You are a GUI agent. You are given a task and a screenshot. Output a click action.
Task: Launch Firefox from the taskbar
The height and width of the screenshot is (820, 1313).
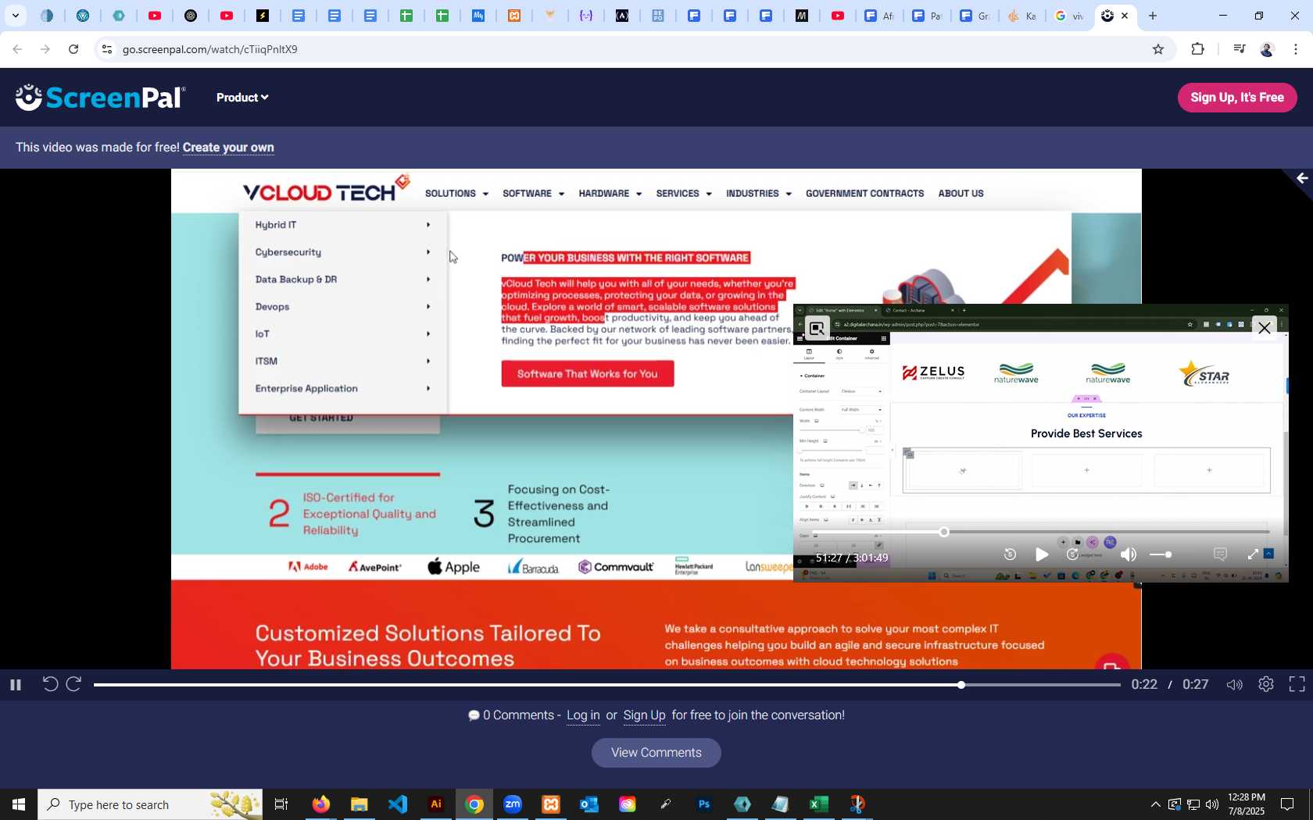321,804
